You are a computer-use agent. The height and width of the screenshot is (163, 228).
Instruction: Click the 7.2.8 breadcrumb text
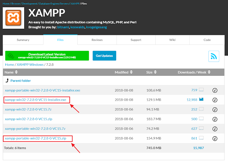[50, 64]
